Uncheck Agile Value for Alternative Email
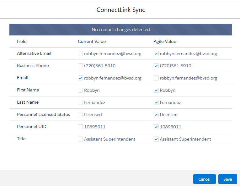 pyautogui.click(x=156, y=54)
